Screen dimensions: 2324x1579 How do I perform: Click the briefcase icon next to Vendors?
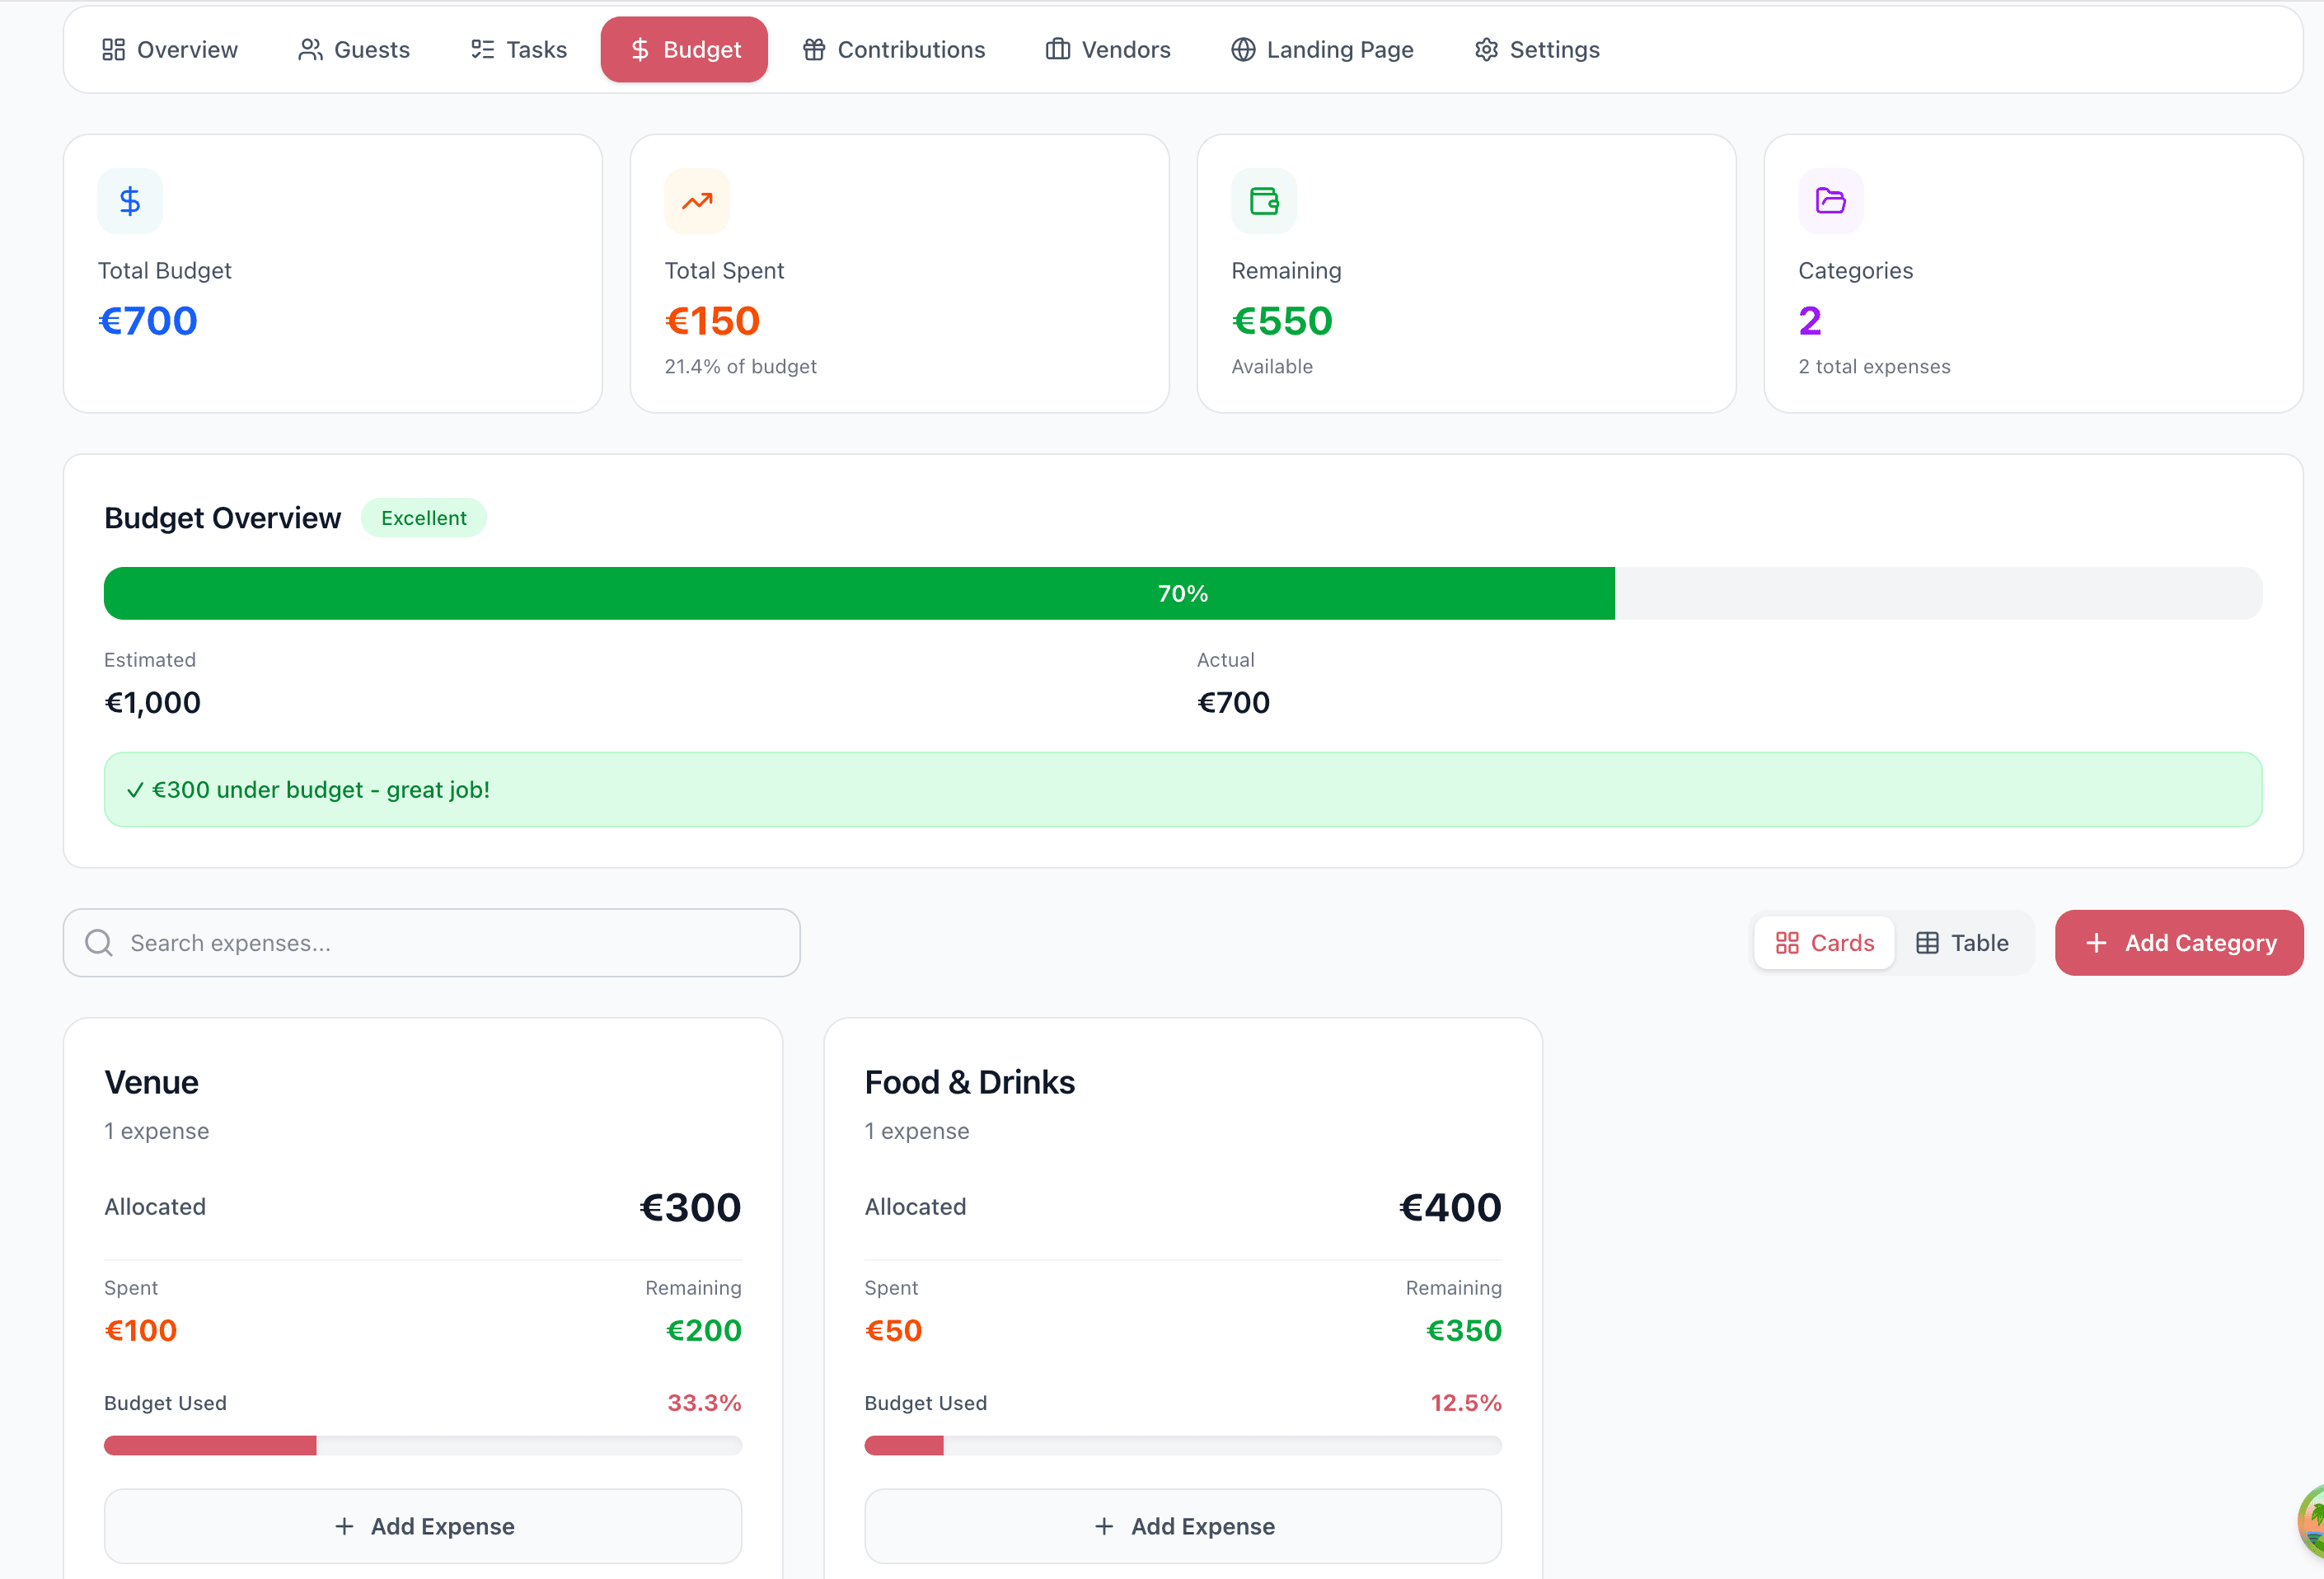[x=1056, y=49]
